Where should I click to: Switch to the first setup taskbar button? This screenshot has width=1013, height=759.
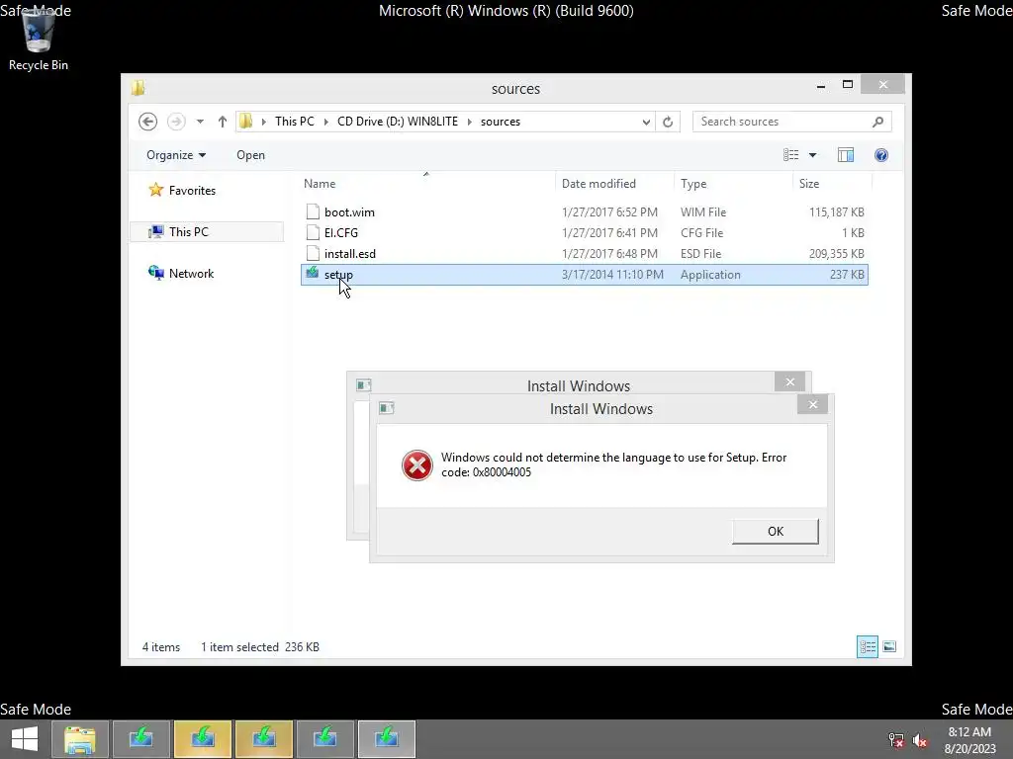tap(141, 739)
